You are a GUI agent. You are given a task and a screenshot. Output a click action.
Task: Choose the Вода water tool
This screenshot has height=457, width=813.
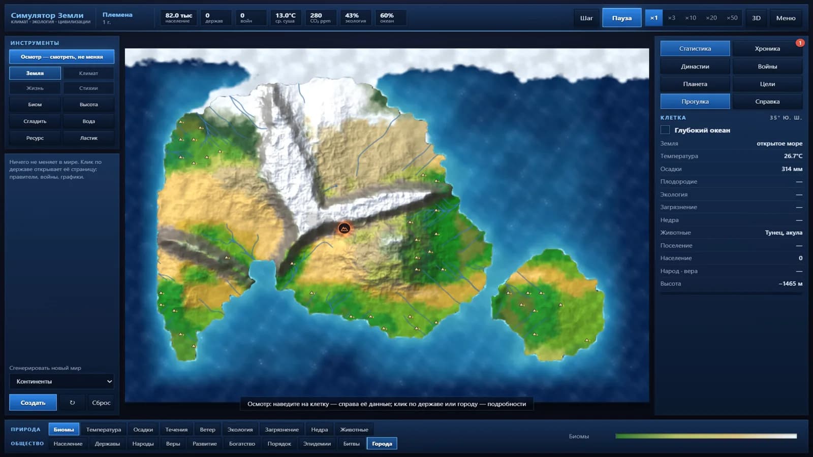click(x=88, y=121)
